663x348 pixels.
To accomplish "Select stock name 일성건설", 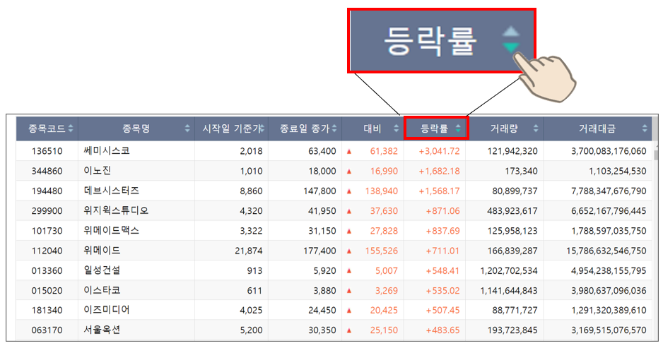I will pos(102,270).
